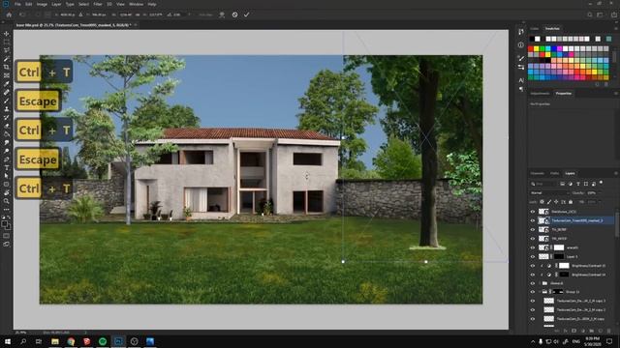620x348 pixels.
Task: Open the History panel icon in the dock
Action: coord(521,32)
